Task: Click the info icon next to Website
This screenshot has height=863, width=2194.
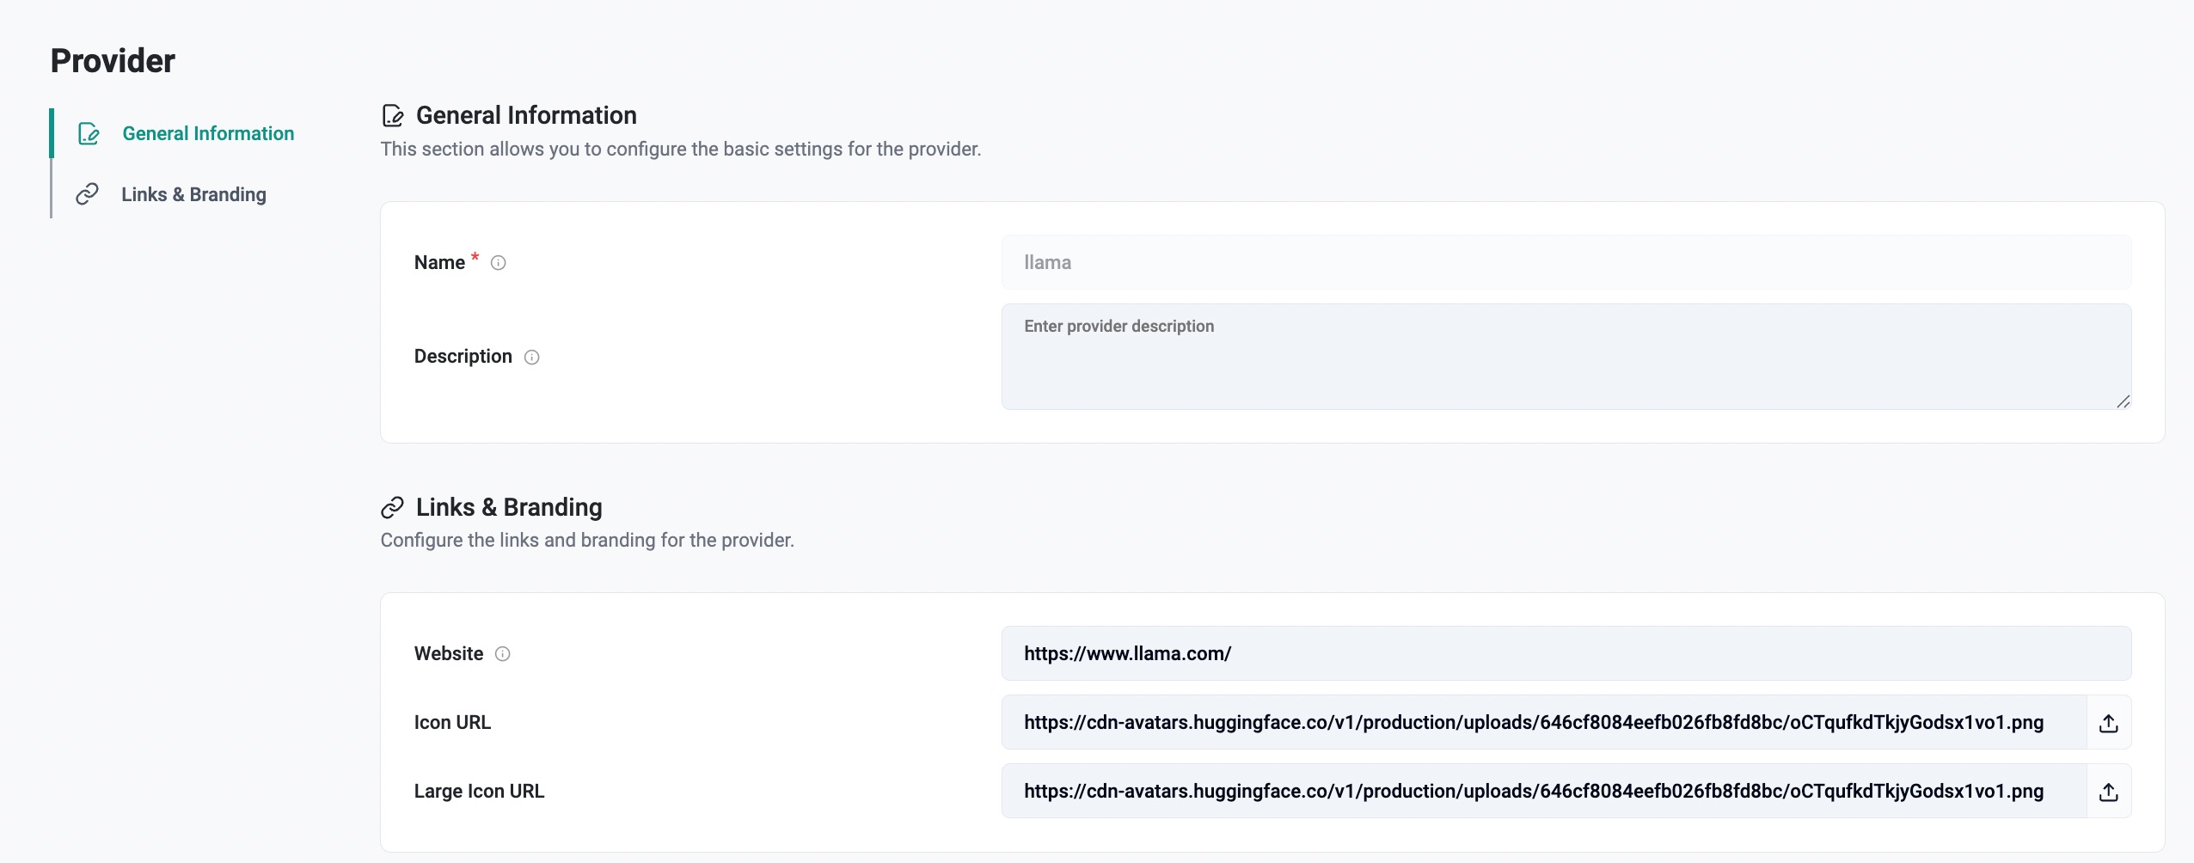Action: tap(503, 654)
